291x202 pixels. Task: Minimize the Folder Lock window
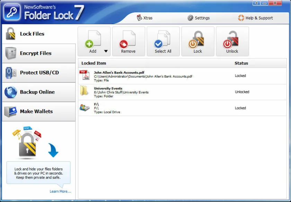pyautogui.click(x=264, y=3)
